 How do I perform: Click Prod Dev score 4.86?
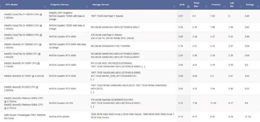coord(195,76)
